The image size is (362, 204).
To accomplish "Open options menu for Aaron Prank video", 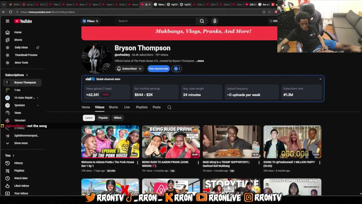I will [x=198, y=163].
